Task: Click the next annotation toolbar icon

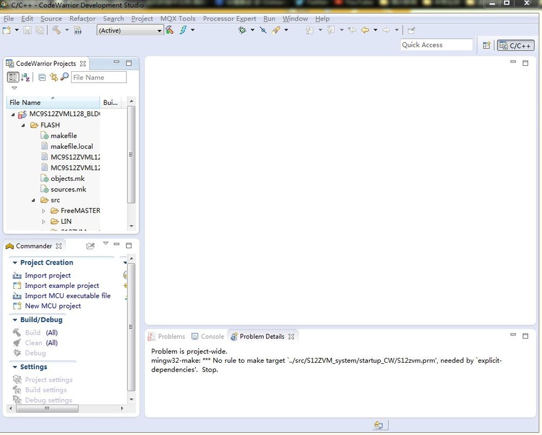Action: click(x=309, y=30)
